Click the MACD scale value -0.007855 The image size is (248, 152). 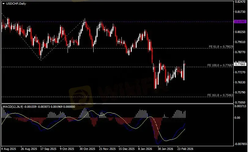click(x=240, y=144)
